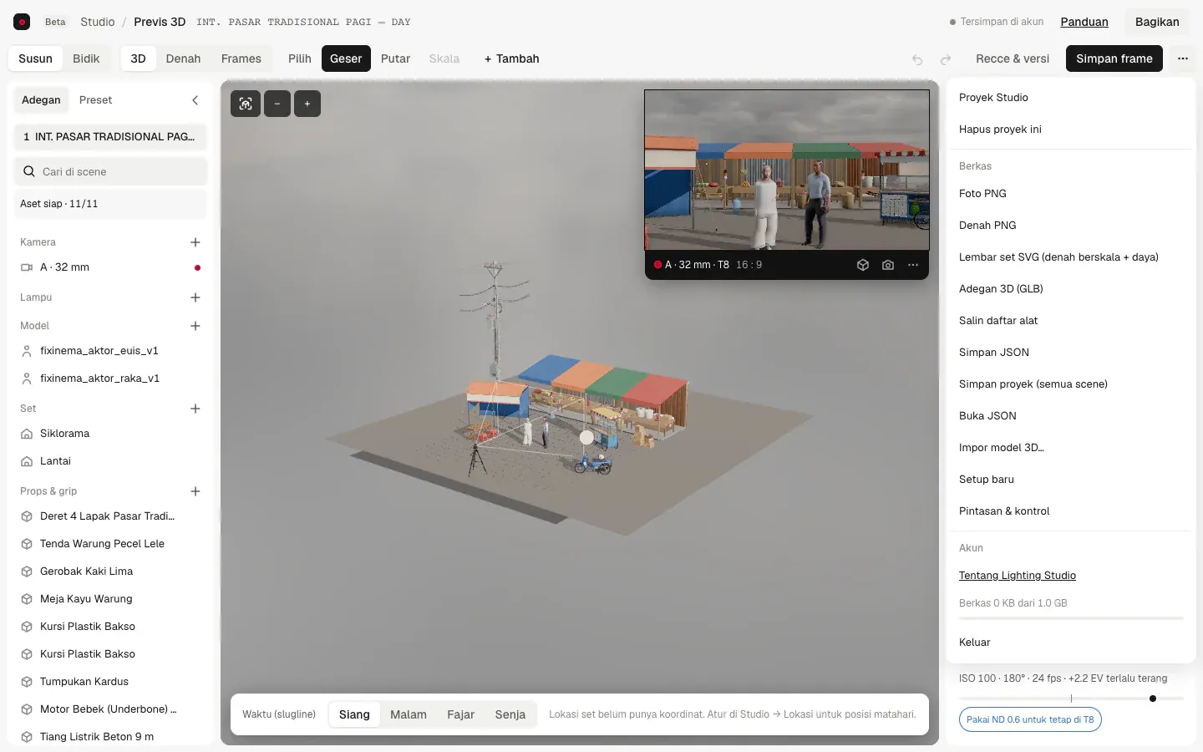Add a new Set item with the plus icon
Viewport: 1203px width, 752px height.
coord(195,409)
